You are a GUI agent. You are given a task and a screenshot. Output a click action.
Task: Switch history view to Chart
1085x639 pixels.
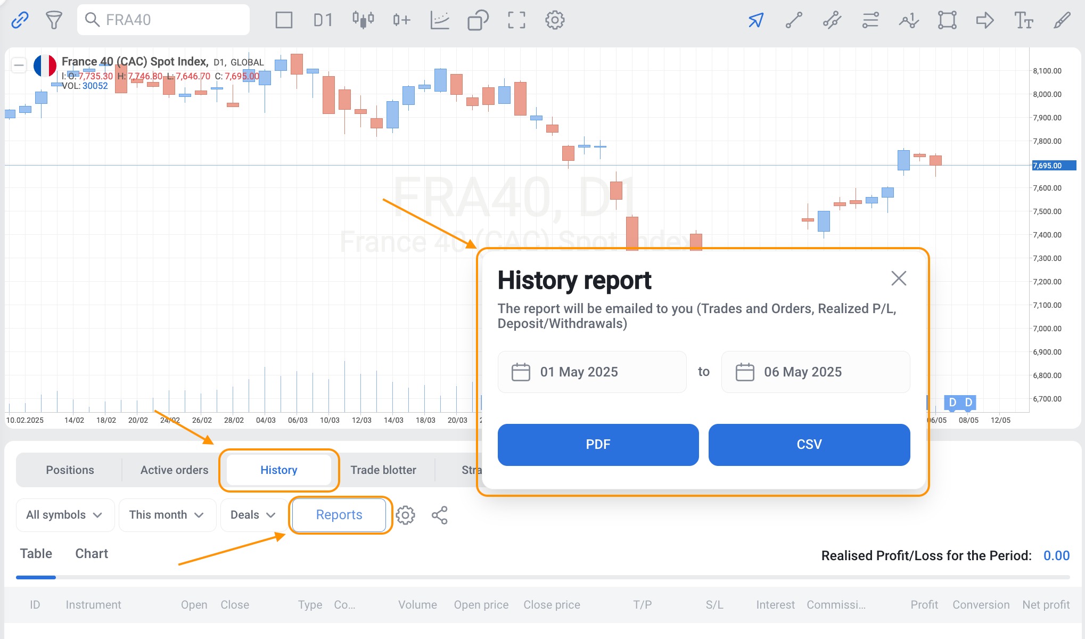[92, 554]
